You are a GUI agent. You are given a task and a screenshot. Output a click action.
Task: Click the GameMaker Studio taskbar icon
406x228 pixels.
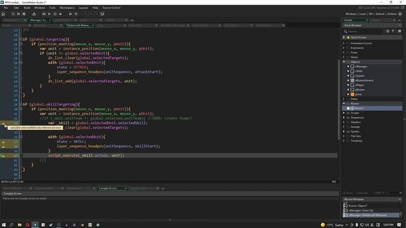(x=35, y=225)
